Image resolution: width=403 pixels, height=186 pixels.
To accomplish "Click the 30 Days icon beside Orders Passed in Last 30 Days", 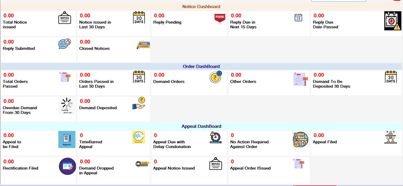I will (139, 77).
